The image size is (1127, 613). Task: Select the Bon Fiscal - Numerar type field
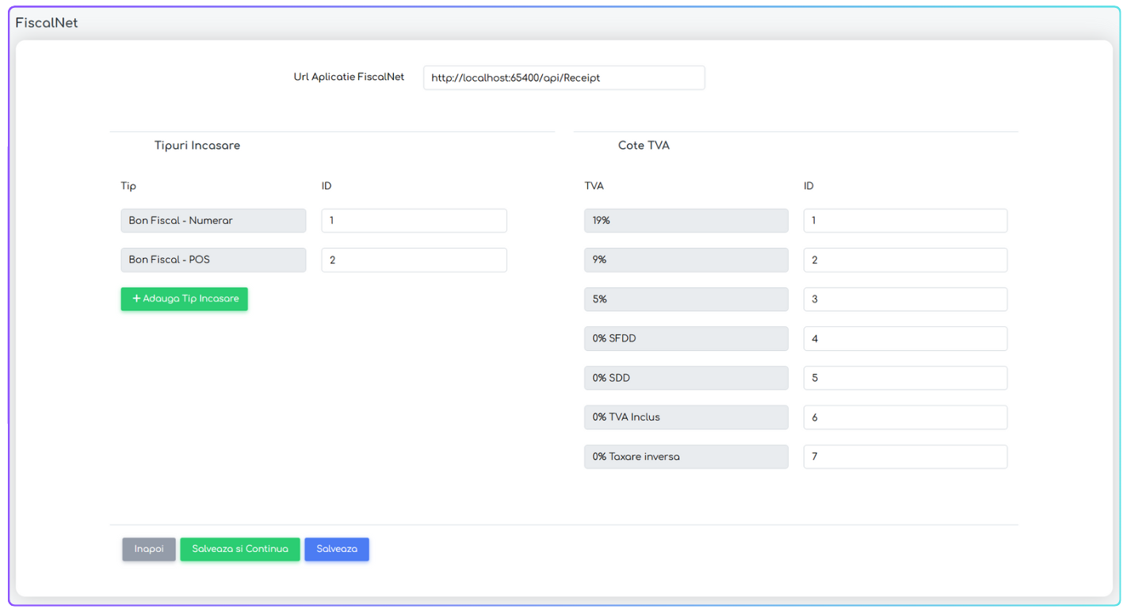[213, 220]
